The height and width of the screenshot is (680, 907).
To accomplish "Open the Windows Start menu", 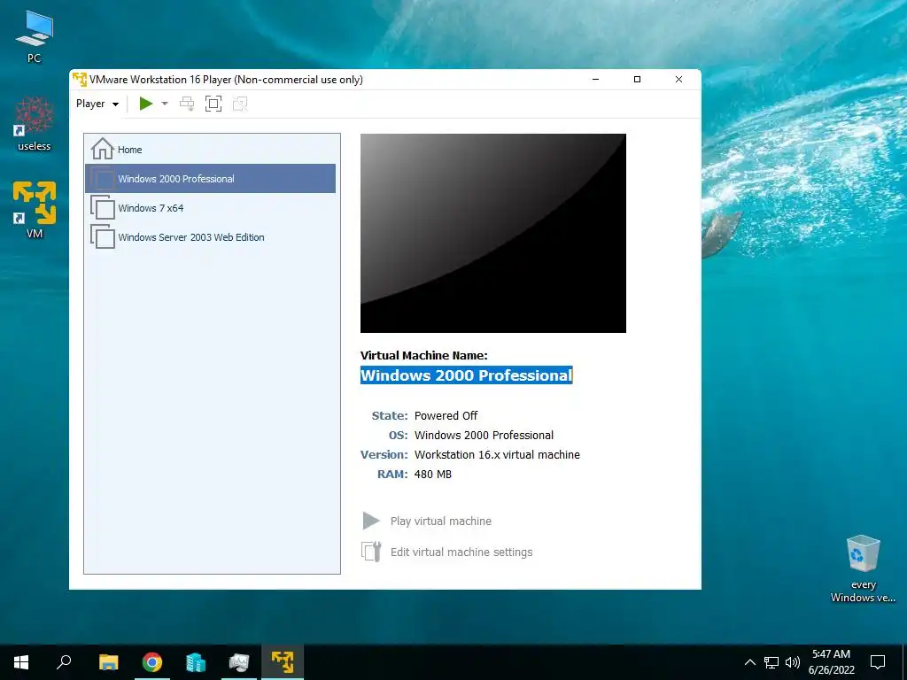I will point(21,662).
